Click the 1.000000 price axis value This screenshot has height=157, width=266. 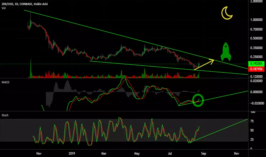pyautogui.click(x=256, y=20)
